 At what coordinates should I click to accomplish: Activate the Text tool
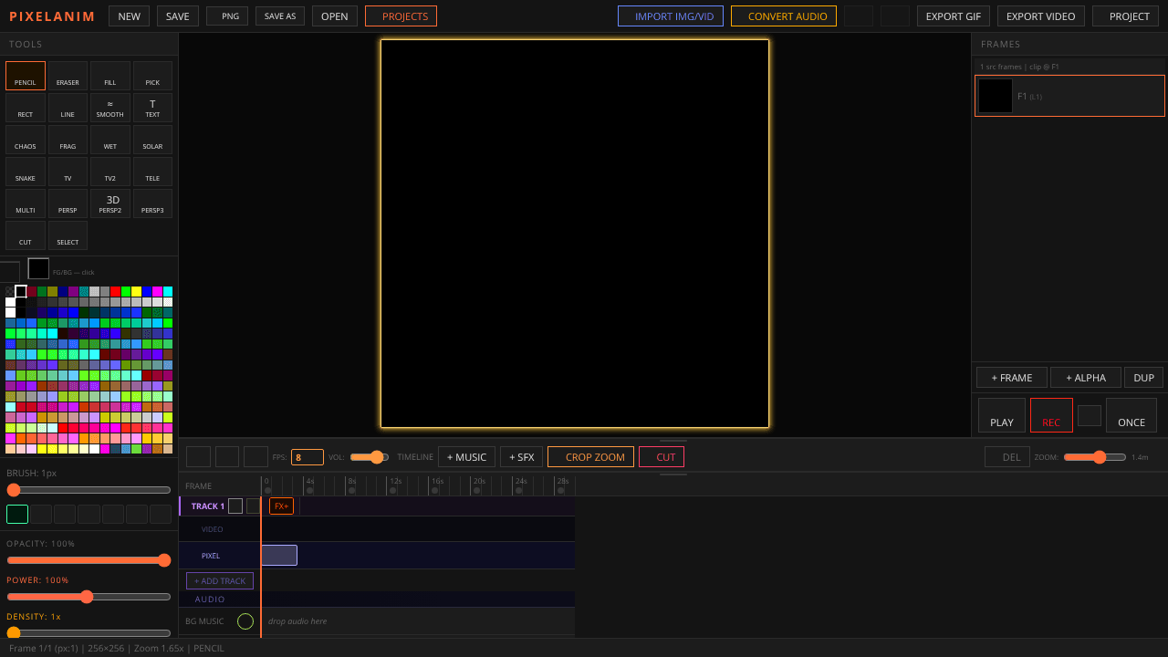tap(152, 108)
